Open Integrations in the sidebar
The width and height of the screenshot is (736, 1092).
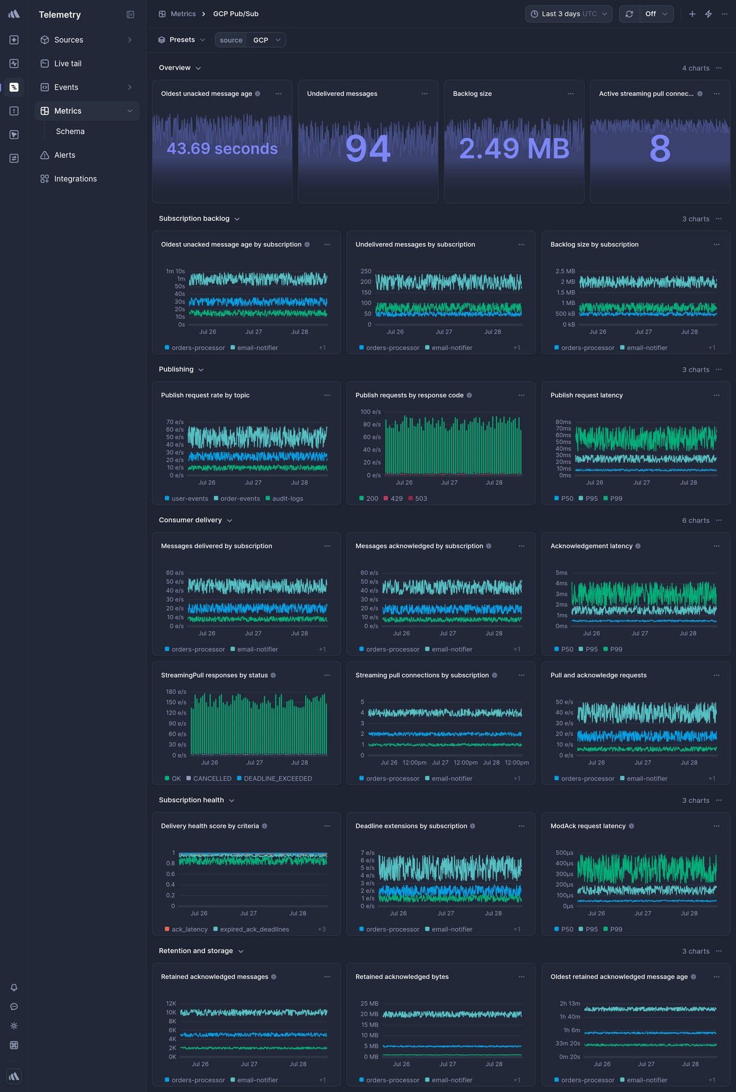[x=87, y=178]
